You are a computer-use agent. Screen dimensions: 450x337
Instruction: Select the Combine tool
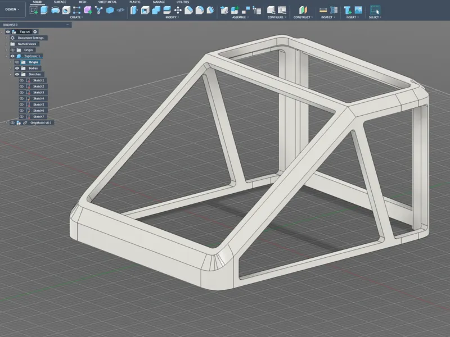point(156,10)
